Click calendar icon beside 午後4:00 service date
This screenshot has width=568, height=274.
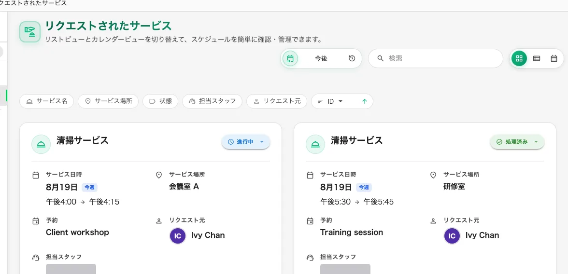coord(36,175)
